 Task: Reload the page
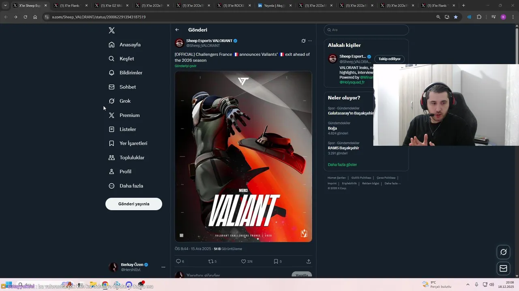click(x=25, y=17)
